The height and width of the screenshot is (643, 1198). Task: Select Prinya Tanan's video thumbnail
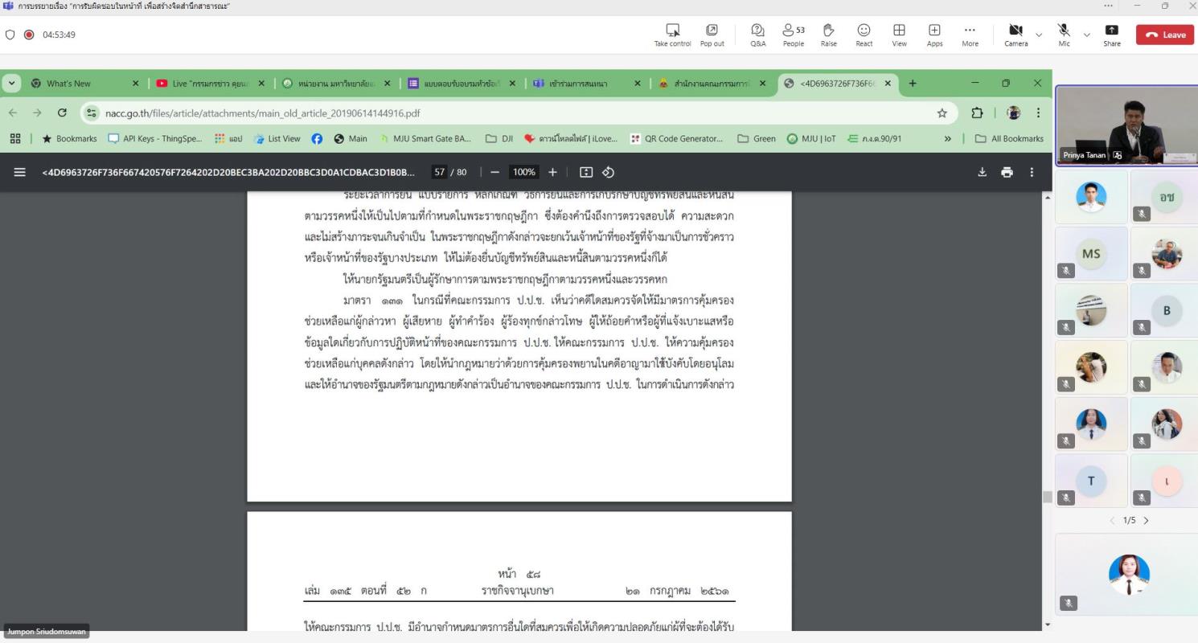point(1126,125)
